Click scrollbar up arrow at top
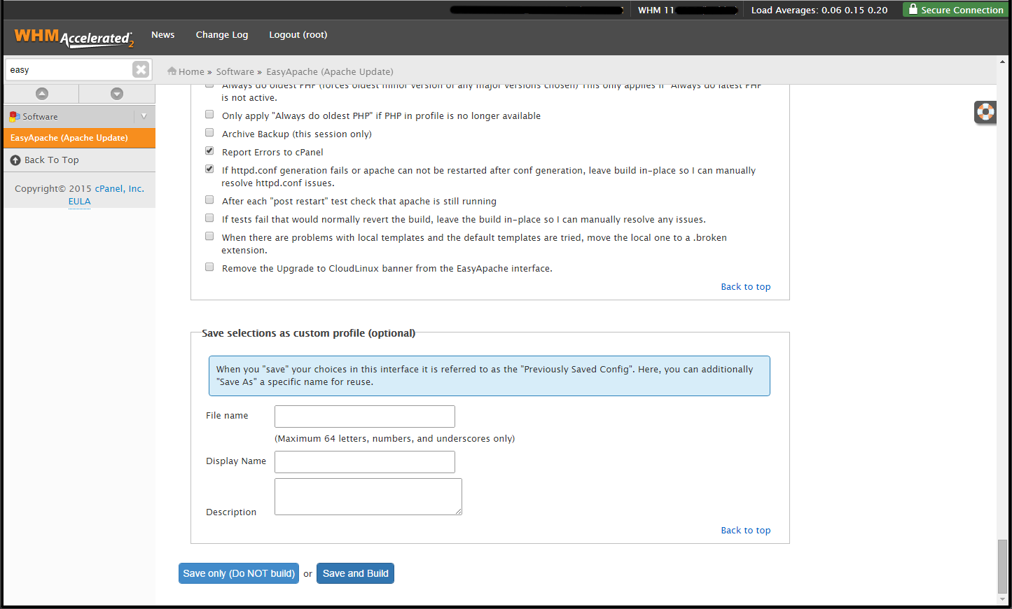The height and width of the screenshot is (609, 1012). coord(1002,62)
